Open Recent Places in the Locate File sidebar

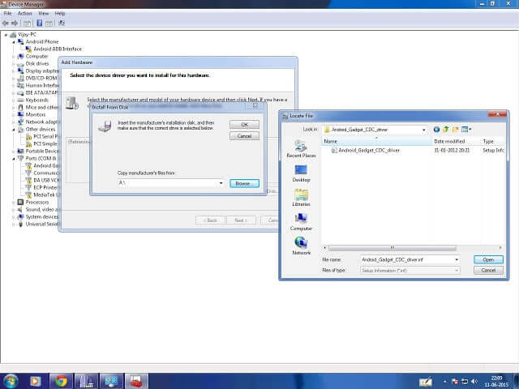click(x=301, y=149)
